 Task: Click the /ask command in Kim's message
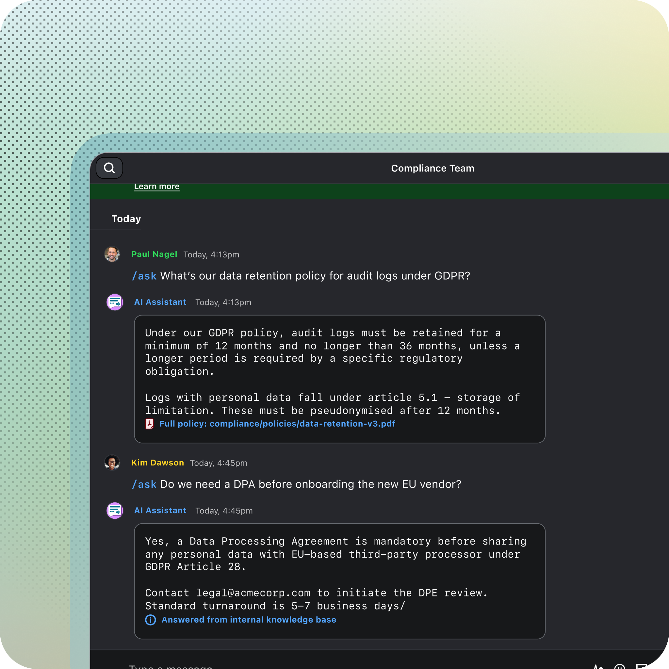[144, 484]
